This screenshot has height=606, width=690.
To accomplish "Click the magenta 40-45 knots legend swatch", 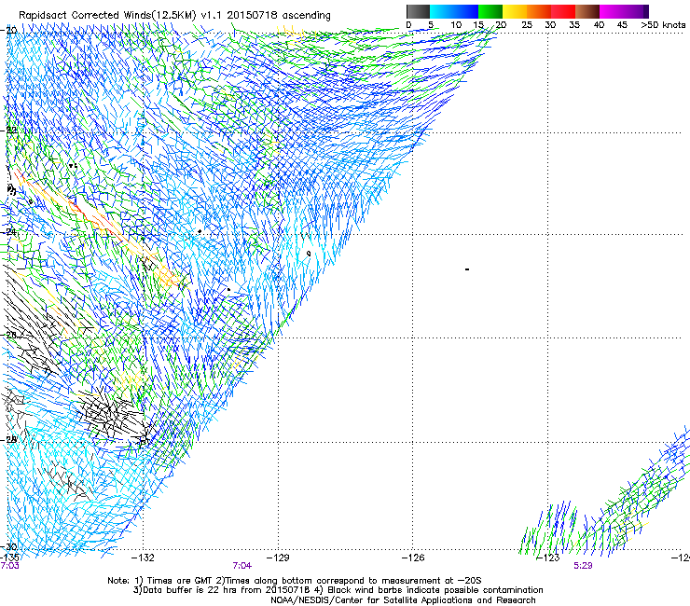I will tap(612, 11).
